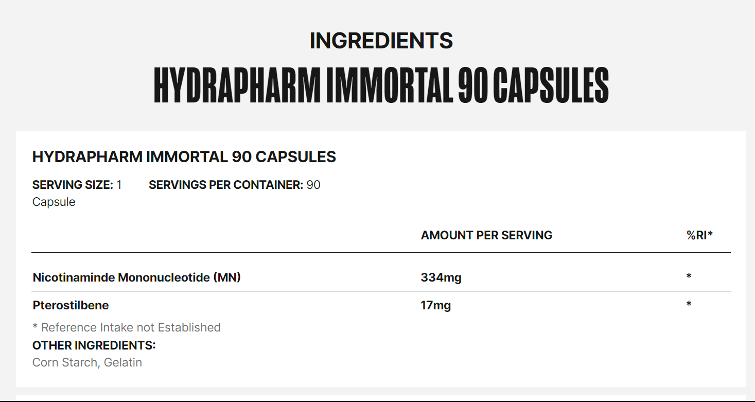Image resolution: width=755 pixels, height=402 pixels.
Task: Click the large Hydrapharm Immortal 90 Capsules banner title
Action: pos(381,85)
